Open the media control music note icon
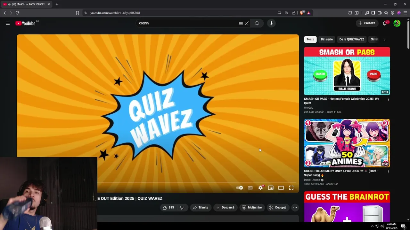 (367, 13)
